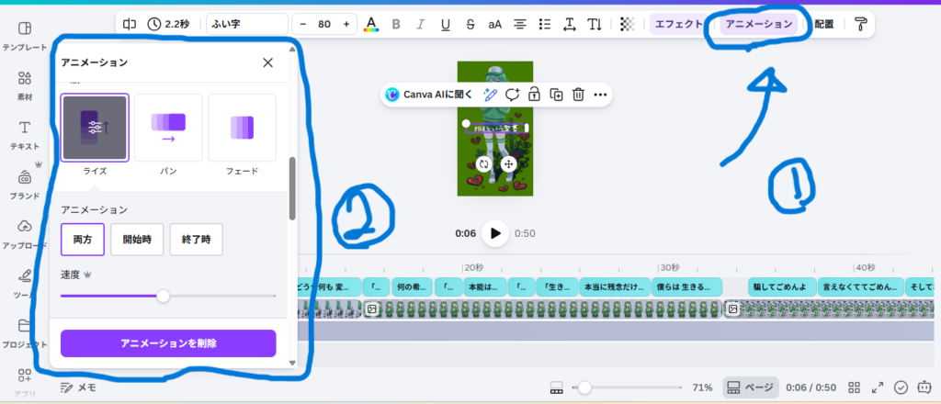Delete element with trash icon

579,94
